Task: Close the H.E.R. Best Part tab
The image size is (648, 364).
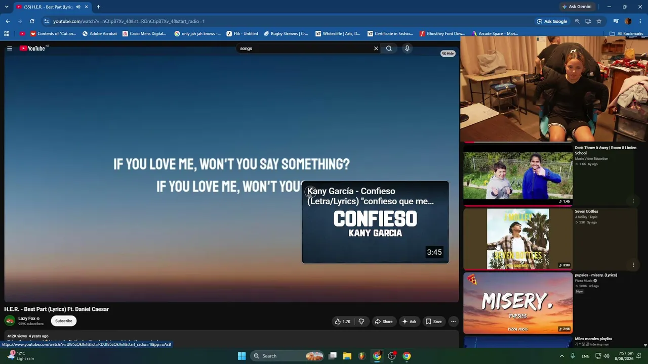Action: (87, 7)
